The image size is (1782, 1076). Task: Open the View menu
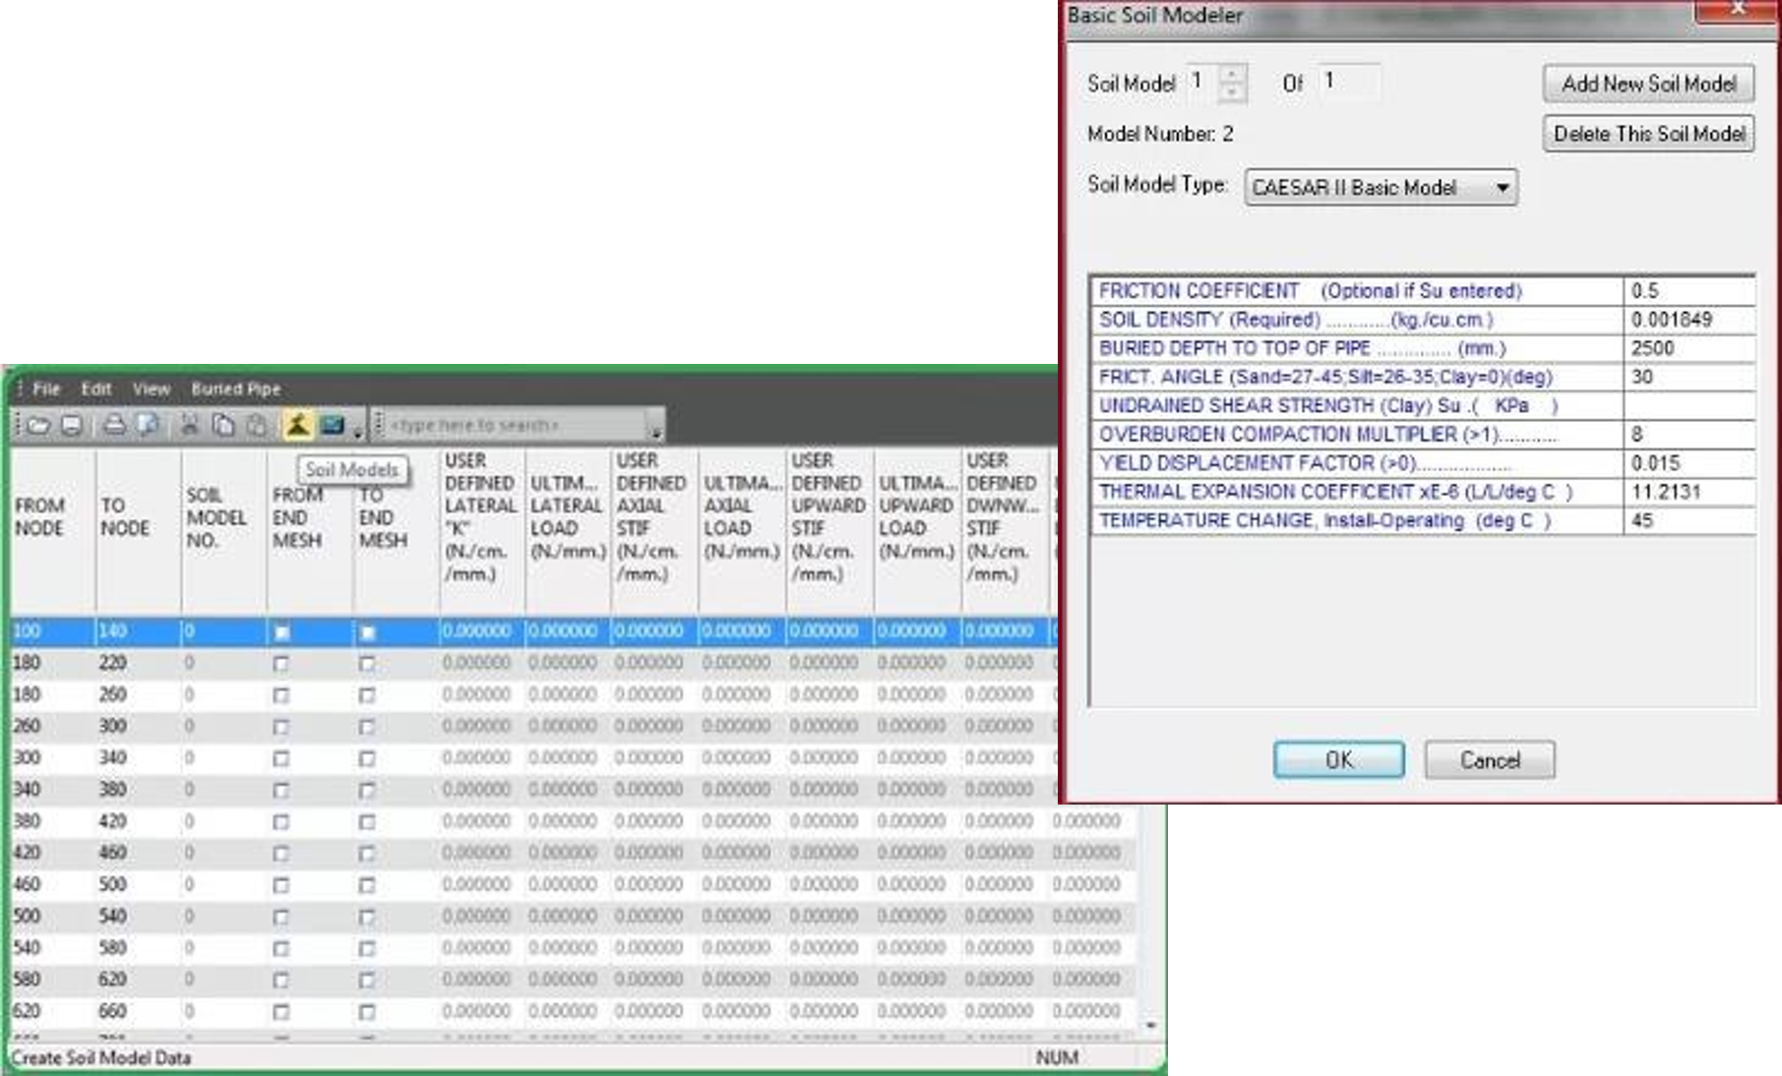[151, 389]
